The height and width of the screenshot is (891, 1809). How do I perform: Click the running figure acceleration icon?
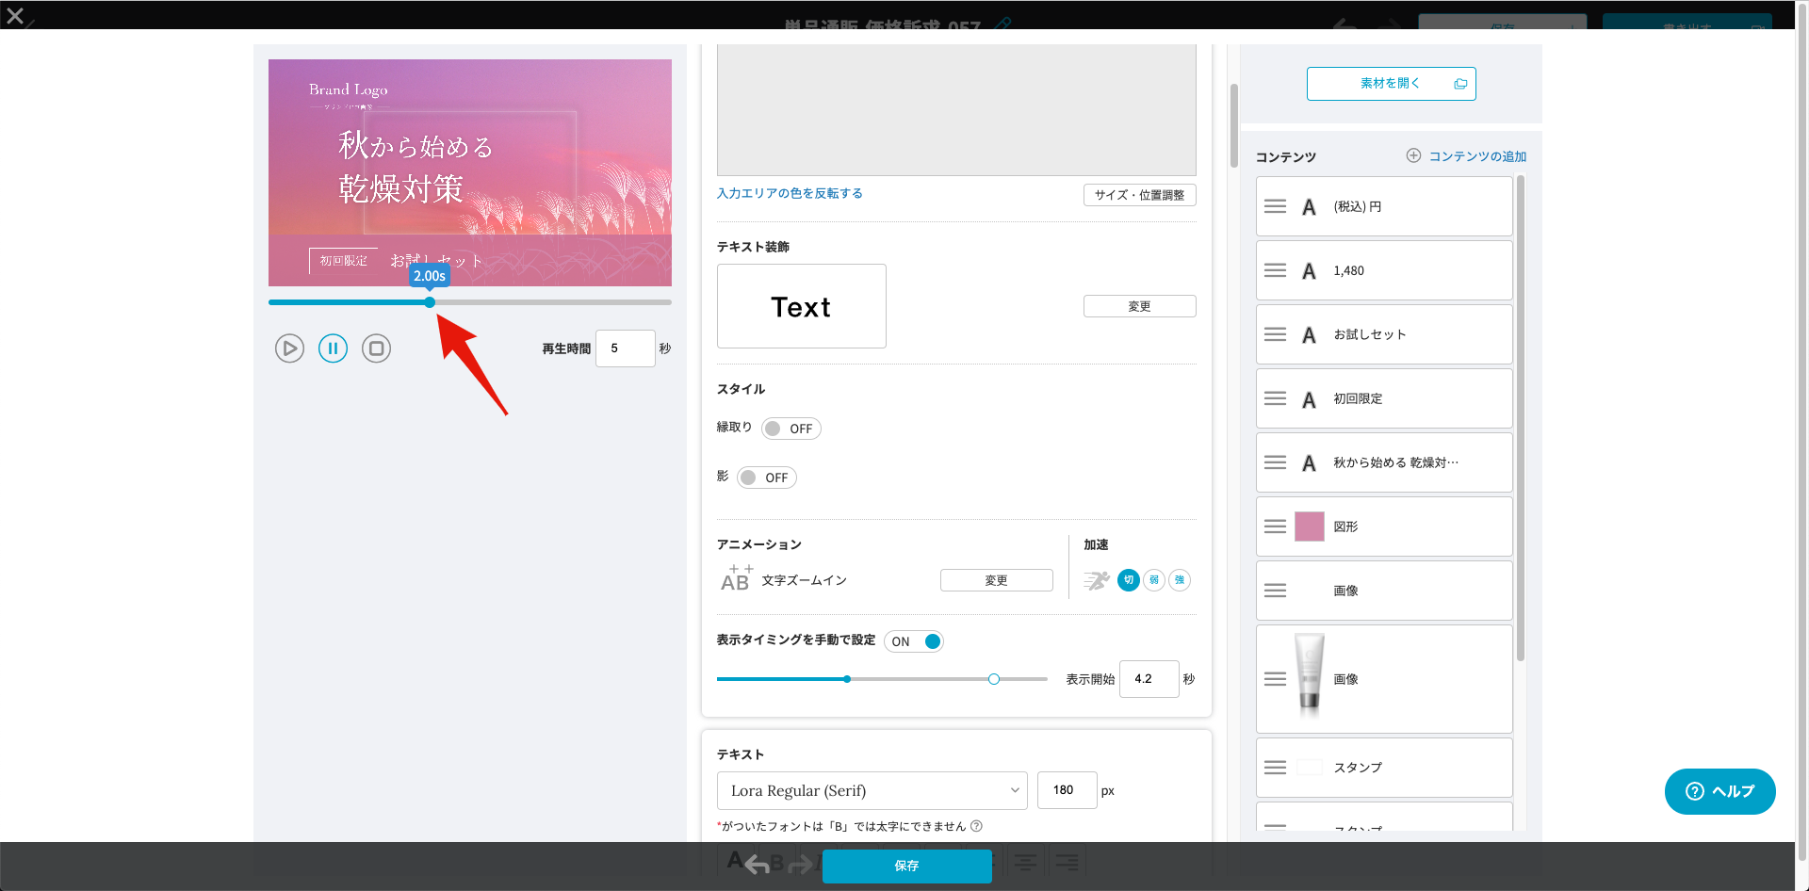pyautogui.click(x=1096, y=580)
